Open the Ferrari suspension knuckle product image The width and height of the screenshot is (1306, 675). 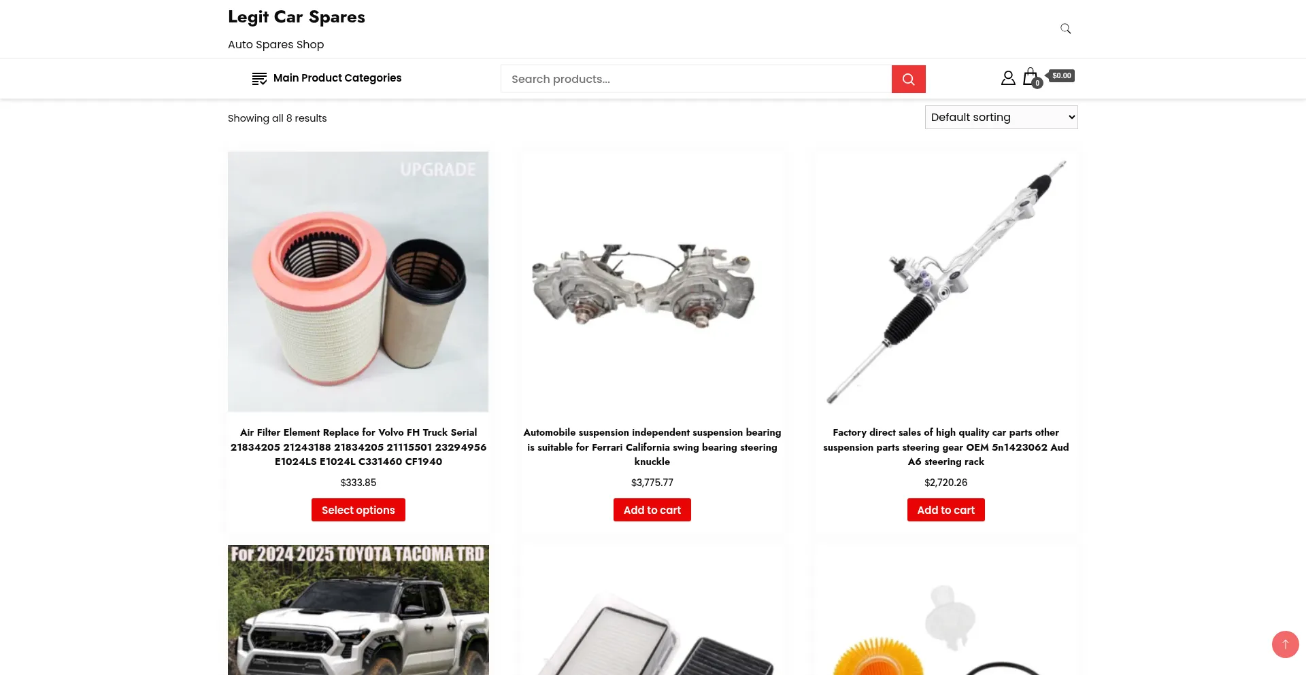(652, 281)
